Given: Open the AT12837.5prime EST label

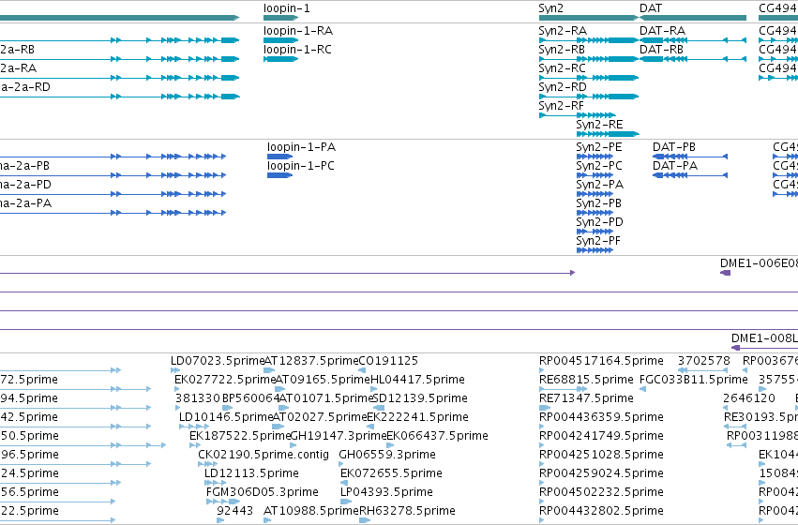Looking at the screenshot, I should [311, 361].
